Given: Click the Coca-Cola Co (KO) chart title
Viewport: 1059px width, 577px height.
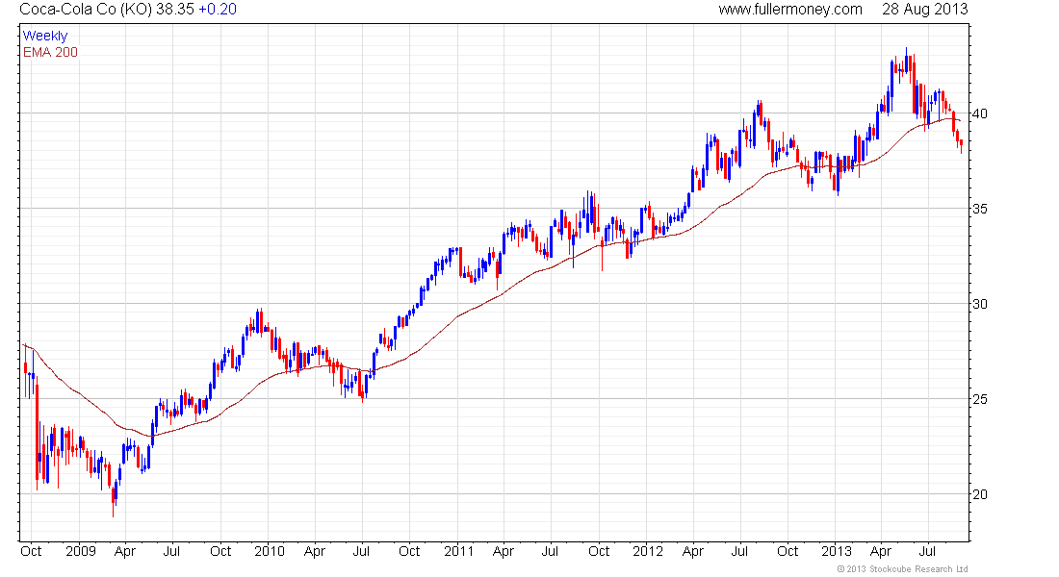Looking at the screenshot, I should pyautogui.click(x=87, y=10).
